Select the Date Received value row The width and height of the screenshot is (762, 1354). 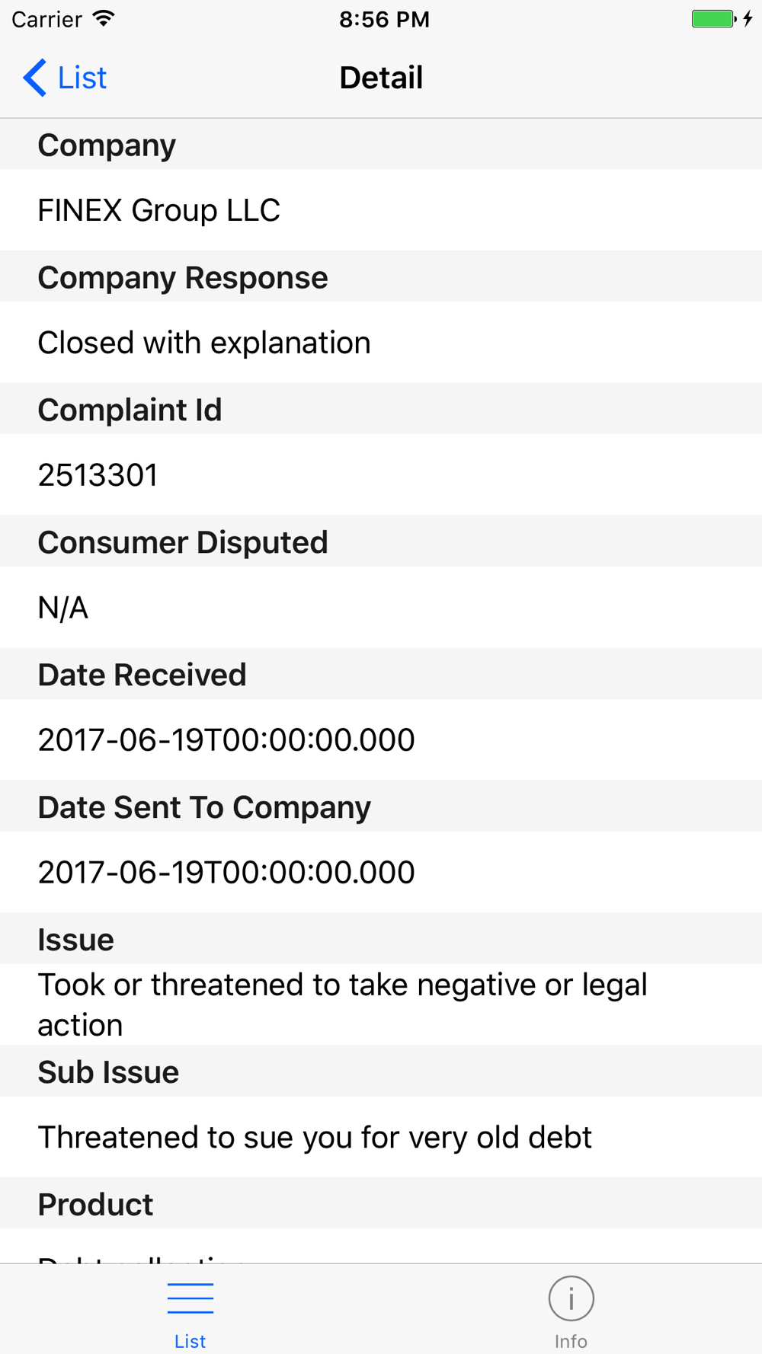pyautogui.click(x=381, y=740)
